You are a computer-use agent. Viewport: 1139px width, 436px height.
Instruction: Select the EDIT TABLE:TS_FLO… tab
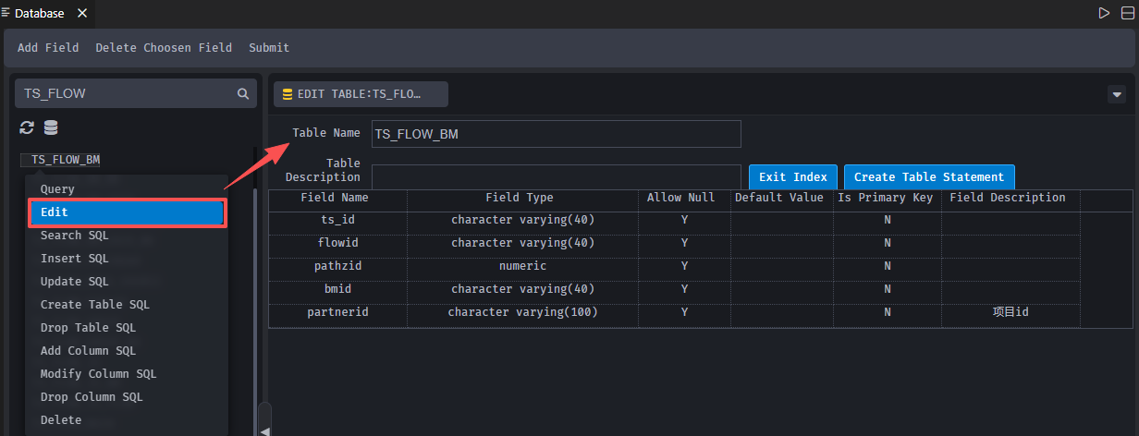[x=361, y=94]
